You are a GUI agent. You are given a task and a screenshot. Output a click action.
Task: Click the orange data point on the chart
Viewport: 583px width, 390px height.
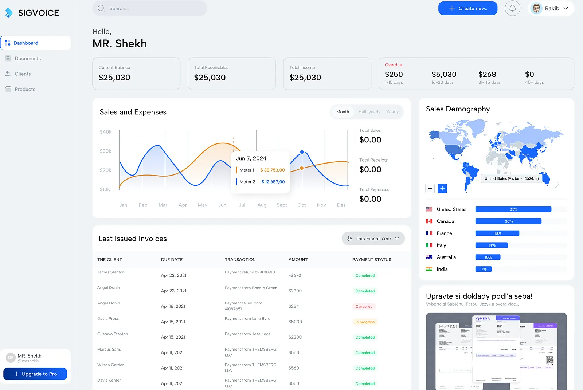coord(302,168)
